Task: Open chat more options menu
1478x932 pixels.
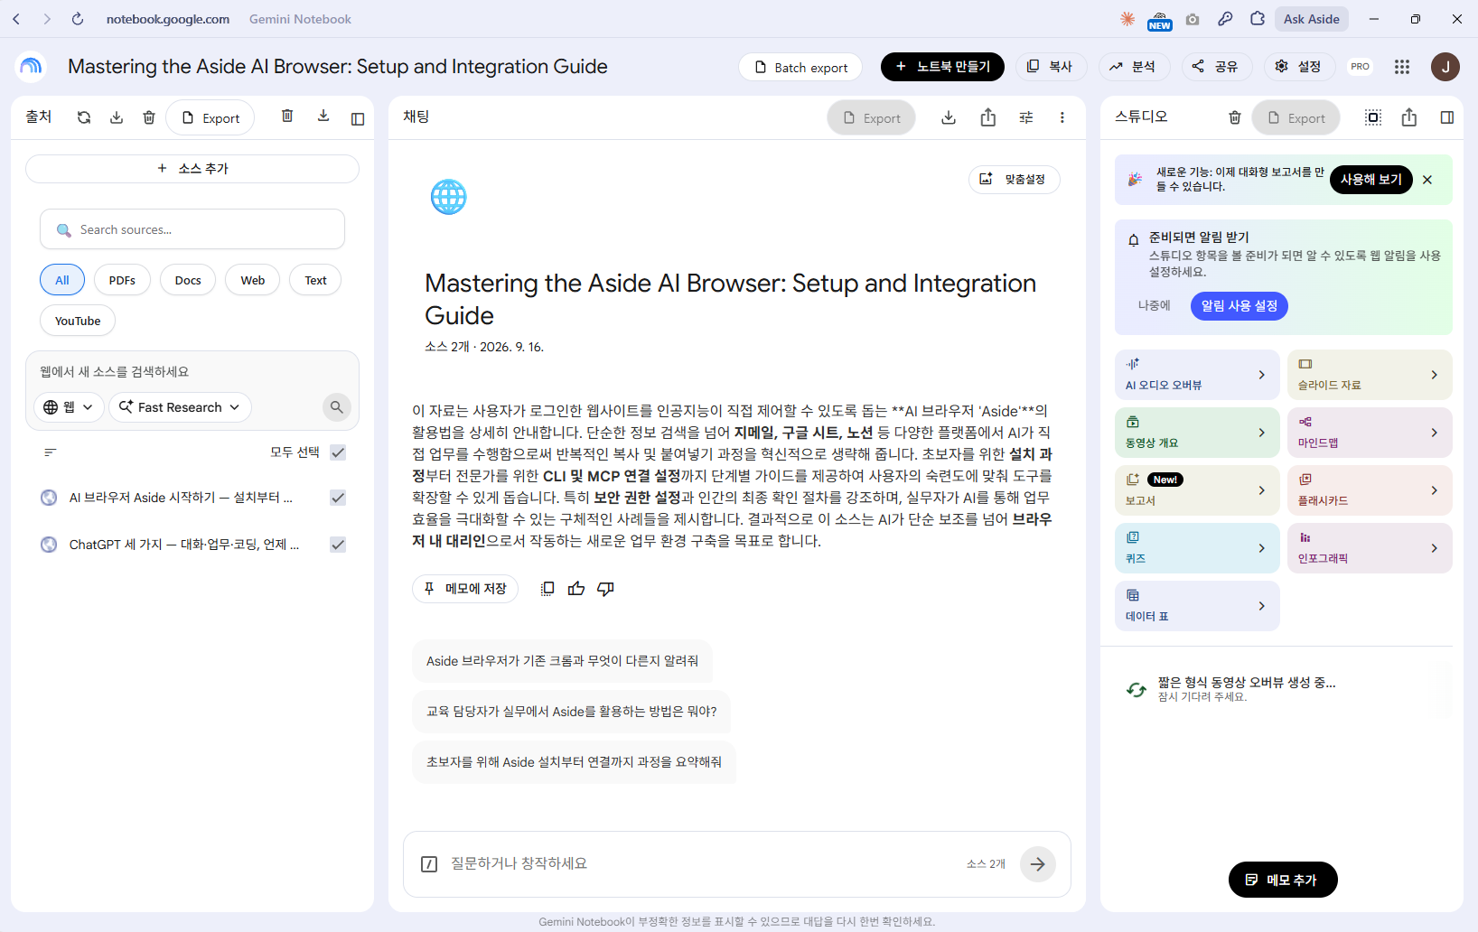Action: tap(1062, 117)
